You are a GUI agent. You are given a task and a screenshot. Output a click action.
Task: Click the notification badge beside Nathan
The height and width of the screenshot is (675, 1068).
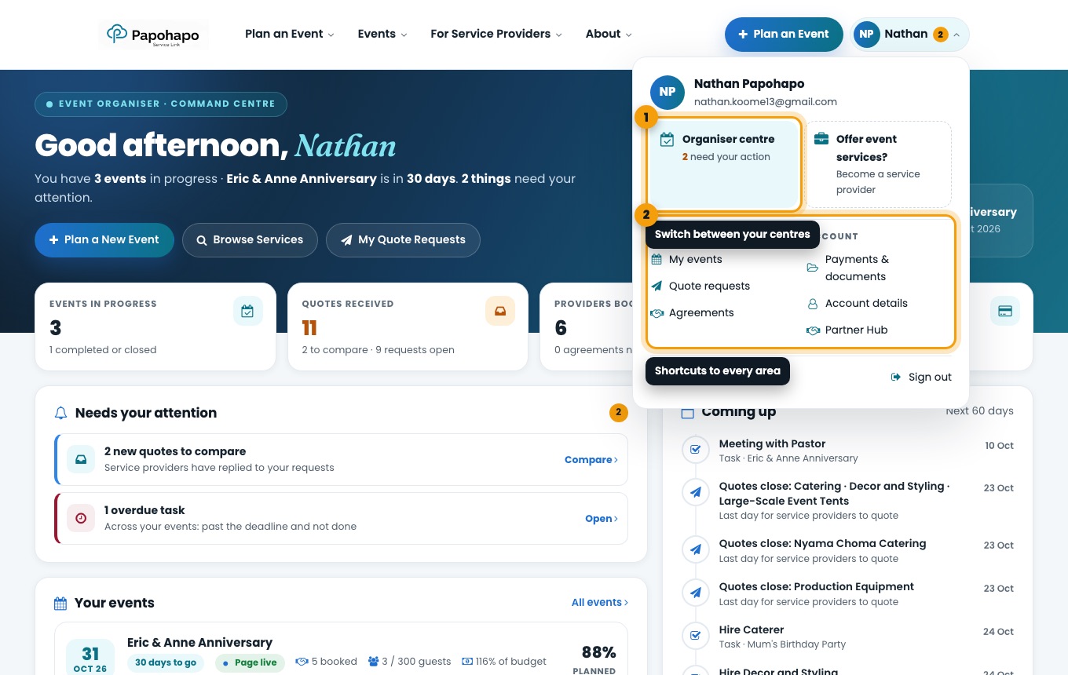pyautogui.click(x=940, y=35)
